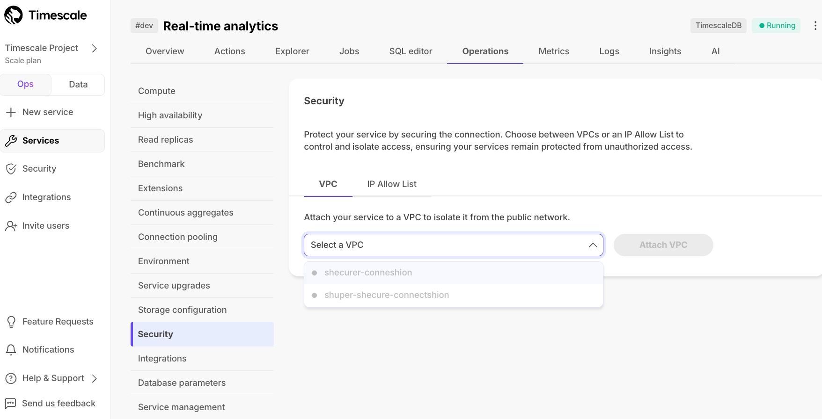The image size is (822, 419).
Task: Switch to the Data toggle
Action: coord(78,85)
